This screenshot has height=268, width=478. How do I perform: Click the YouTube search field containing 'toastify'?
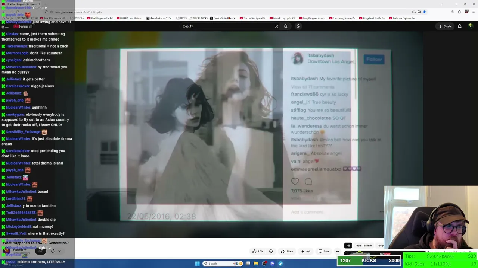(x=227, y=26)
